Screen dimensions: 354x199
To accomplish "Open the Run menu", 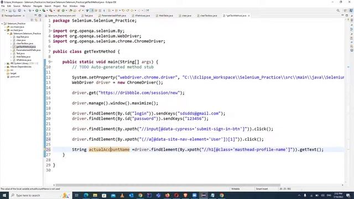I will (65, 6).
